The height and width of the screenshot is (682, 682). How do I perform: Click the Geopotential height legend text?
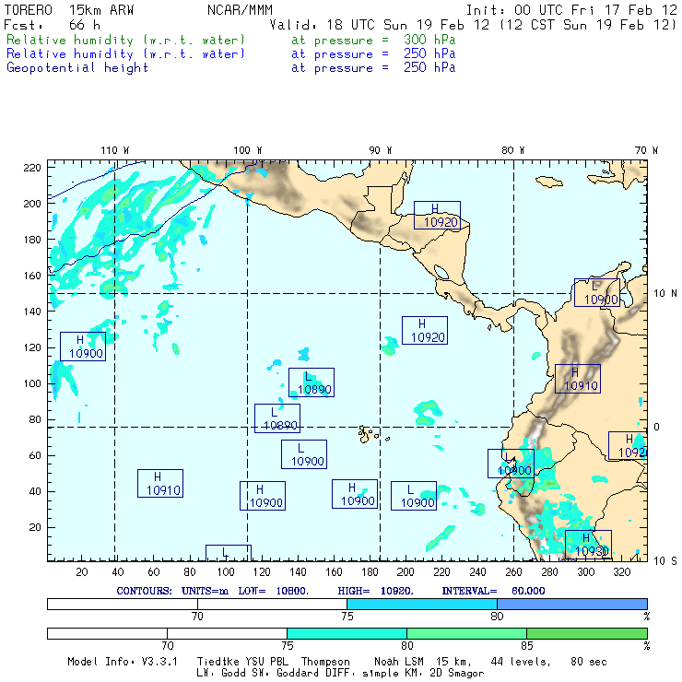click(x=77, y=68)
